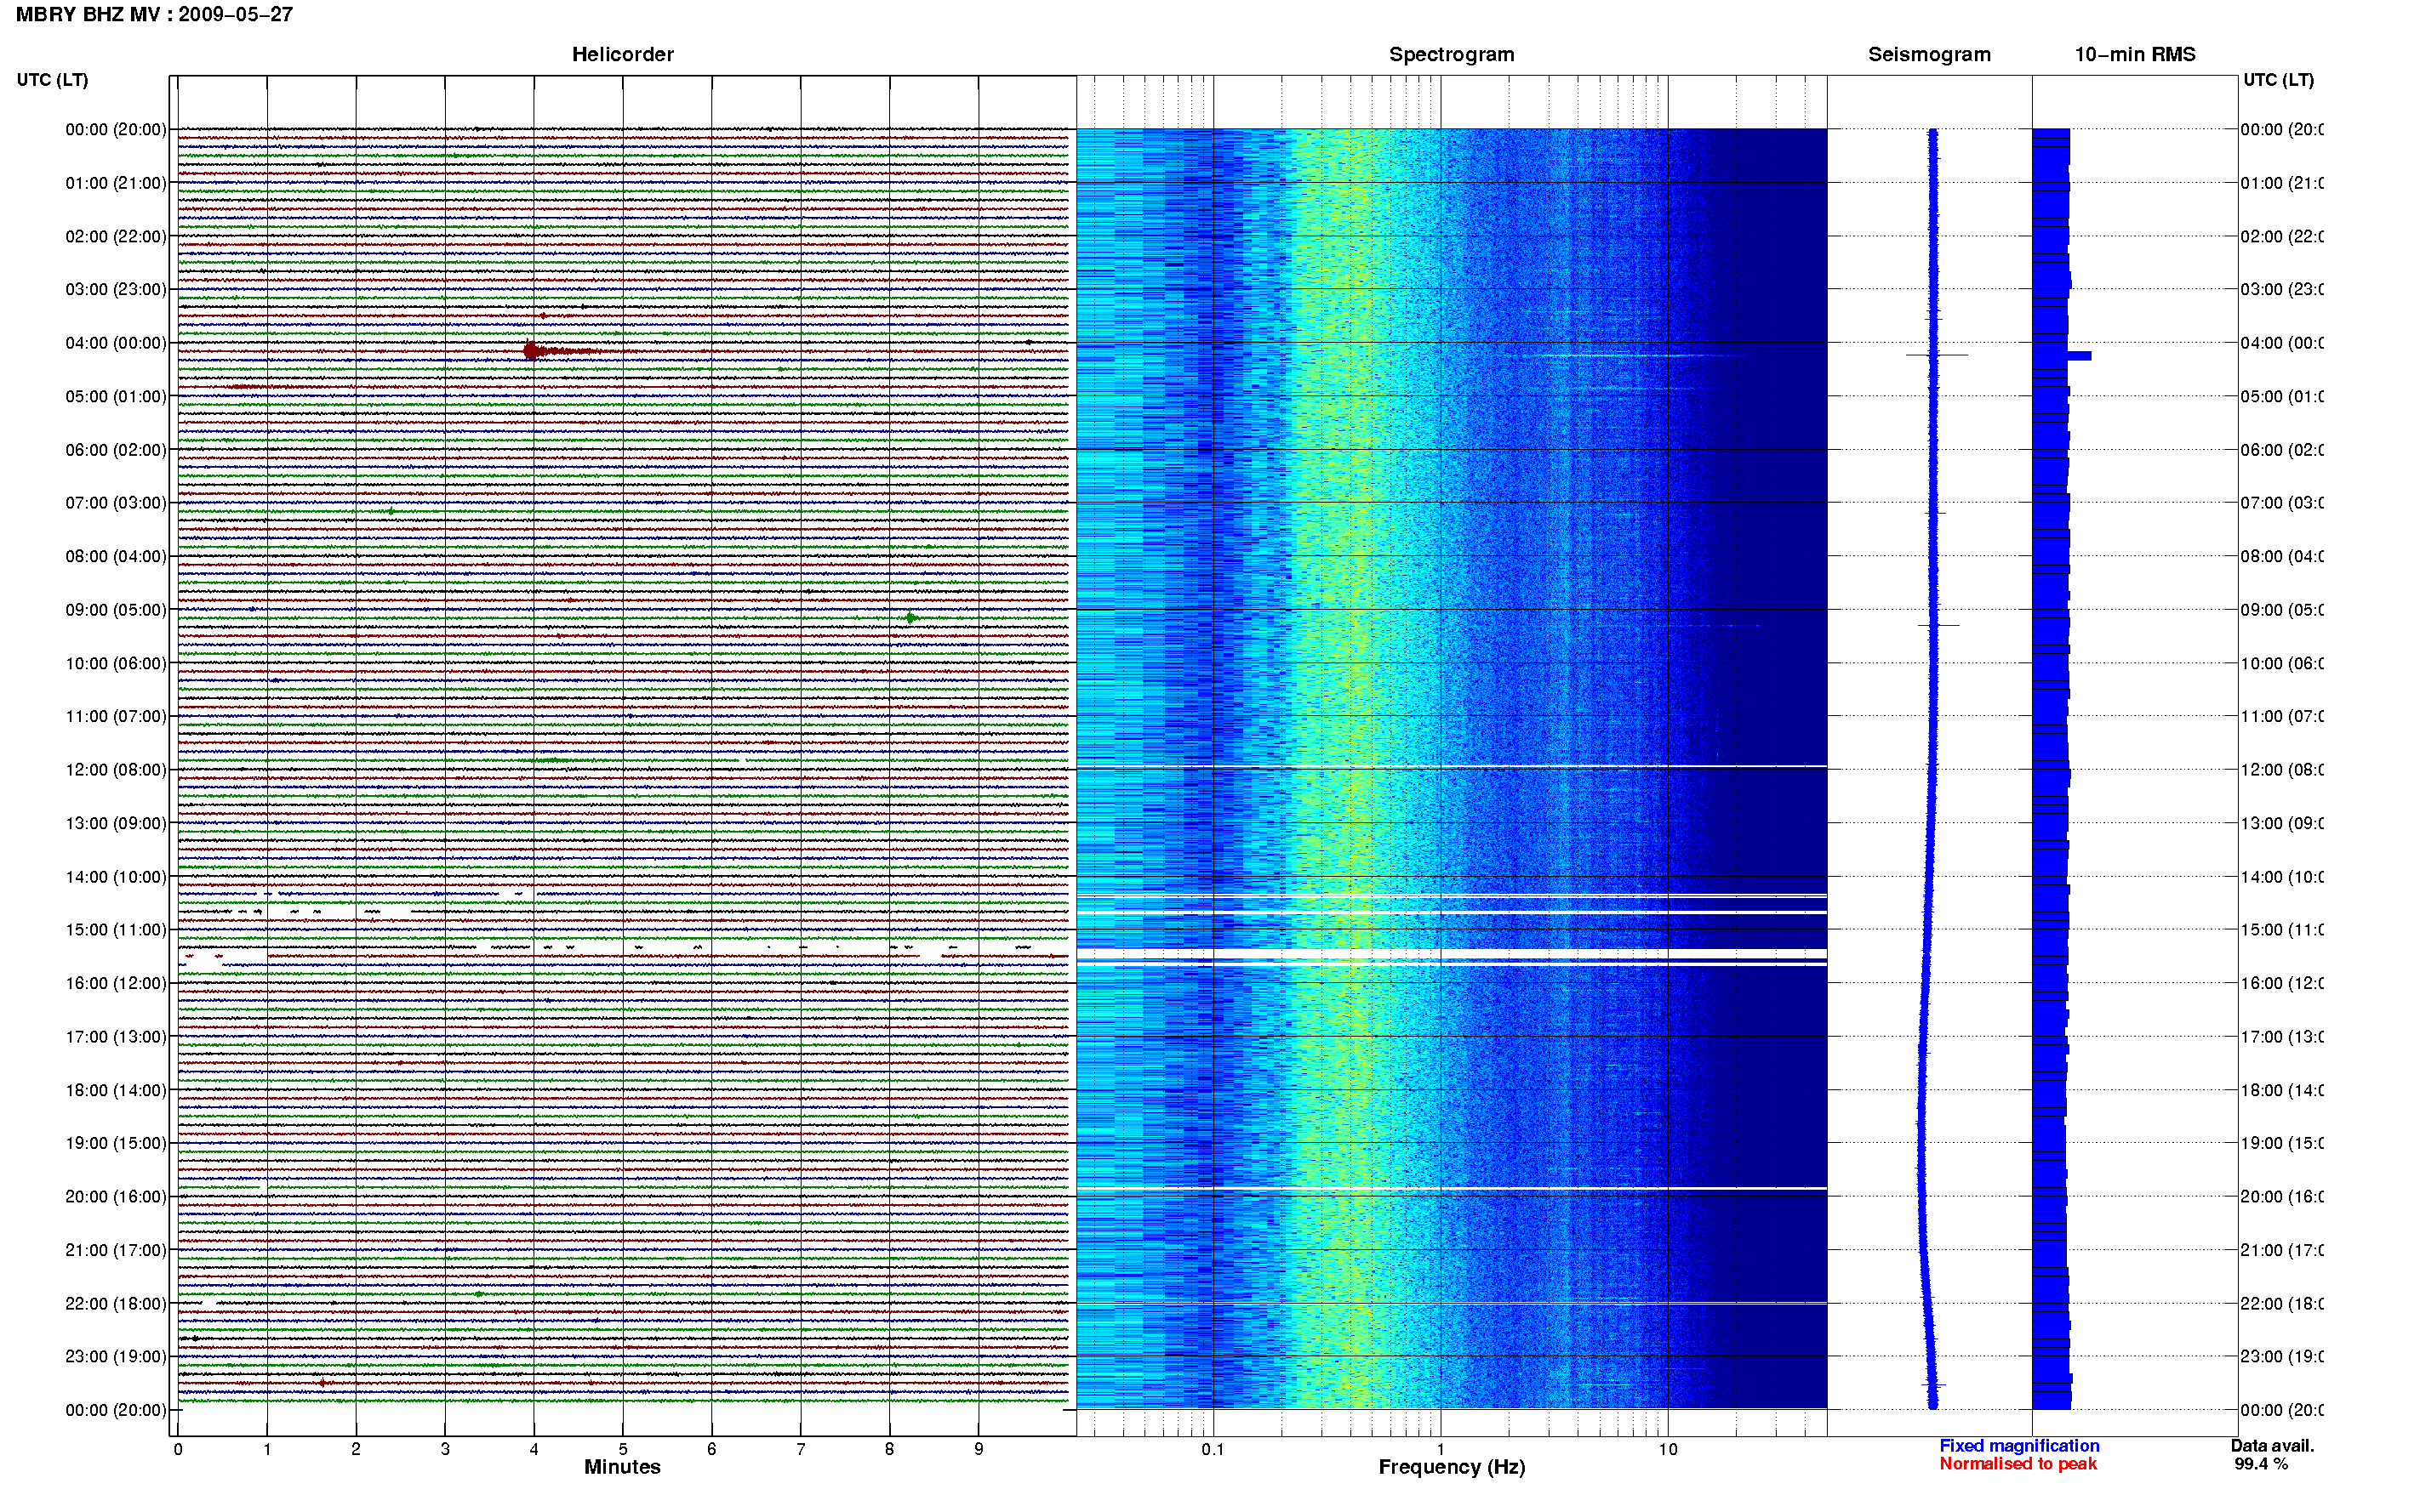Click the seismogram spike near 09:15
This screenshot has height=1512, width=2420.
[x=1938, y=626]
